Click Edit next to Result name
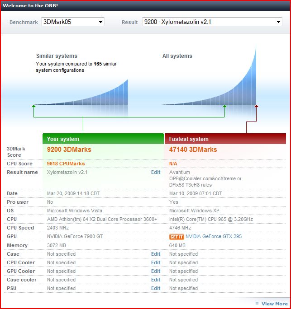The width and height of the screenshot is (291, 309). pos(156,172)
